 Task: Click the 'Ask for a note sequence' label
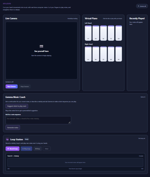point(13,115)
